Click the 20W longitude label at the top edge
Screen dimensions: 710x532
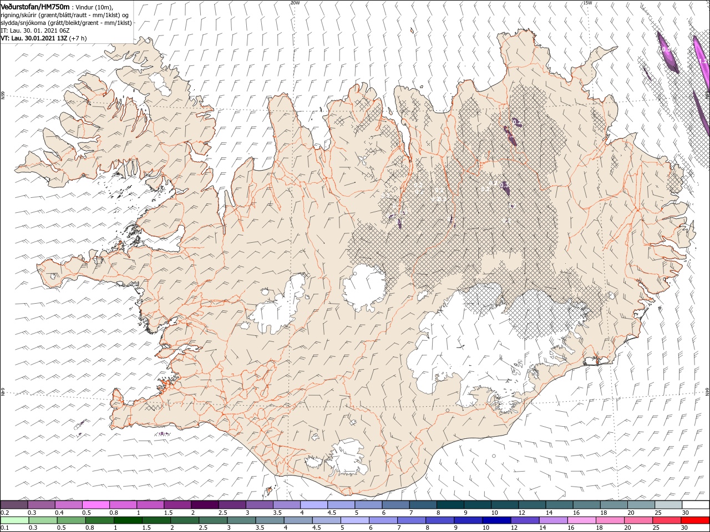pyautogui.click(x=295, y=3)
